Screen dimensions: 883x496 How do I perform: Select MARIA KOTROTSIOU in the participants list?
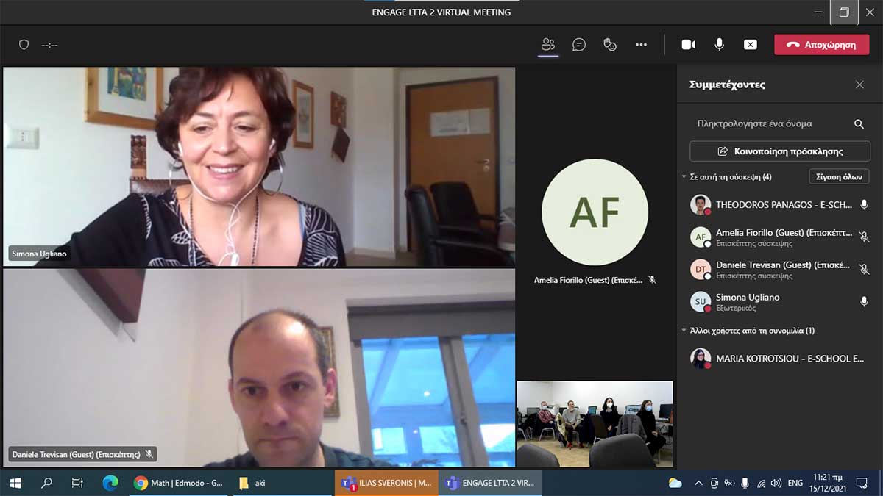pyautogui.click(x=780, y=359)
